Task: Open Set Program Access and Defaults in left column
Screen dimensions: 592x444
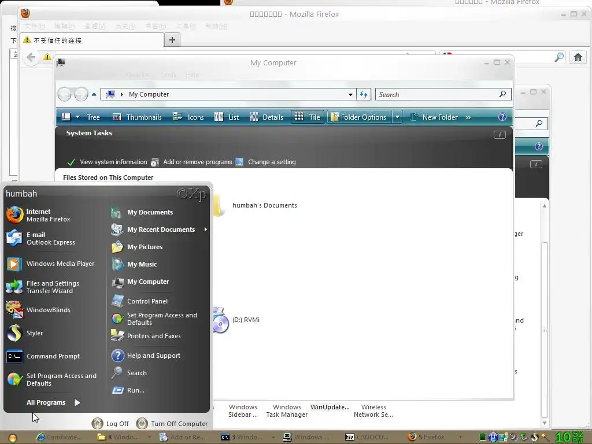Action: pyautogui.click(x=51, y=379)
